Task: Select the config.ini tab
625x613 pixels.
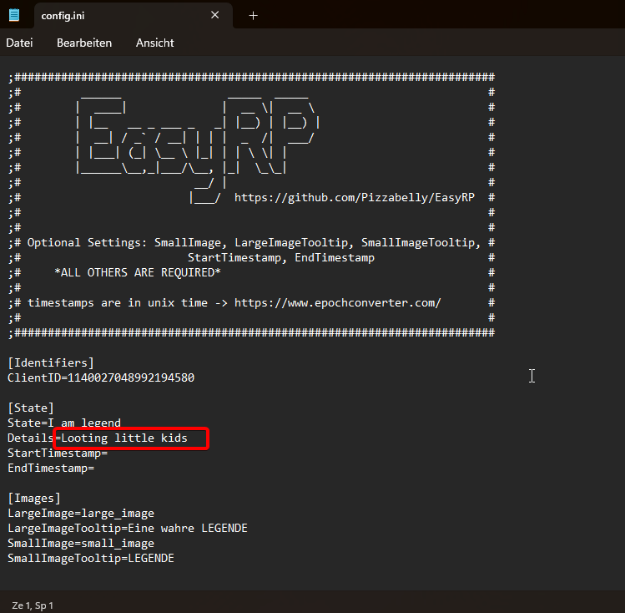Action: coord(117,15)
